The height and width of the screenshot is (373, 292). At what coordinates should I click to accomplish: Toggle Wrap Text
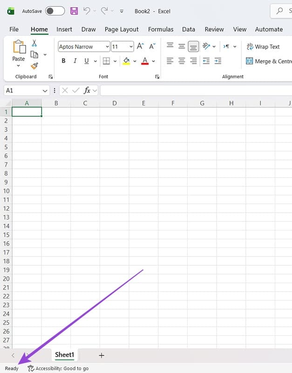(263, 47)
